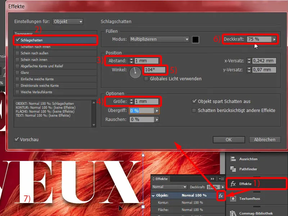The width and height of the screenshot is (288, 216).
Task: Collapse the Objekt row triangle
Action: tap(153, 196)
